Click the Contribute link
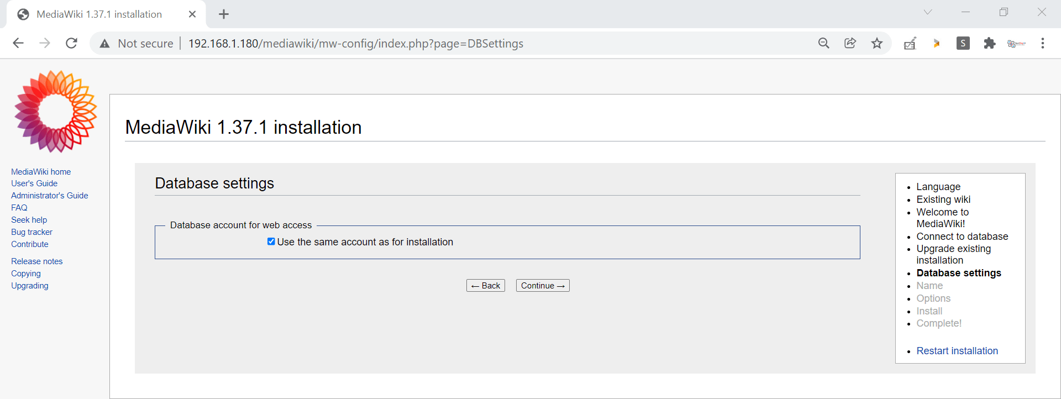Image resolution: width=1061 pixels, height=399 pixels. click(x=30, y=244)
